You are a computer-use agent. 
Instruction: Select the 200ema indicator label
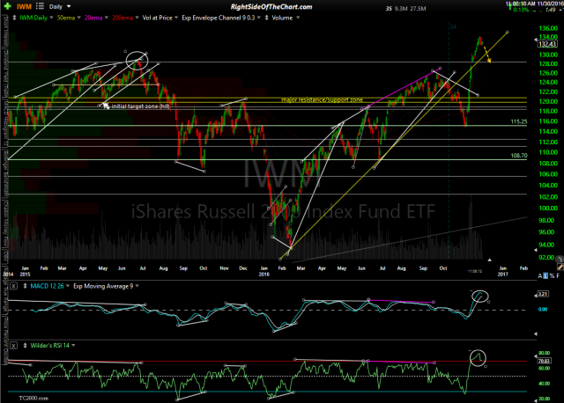122,18
